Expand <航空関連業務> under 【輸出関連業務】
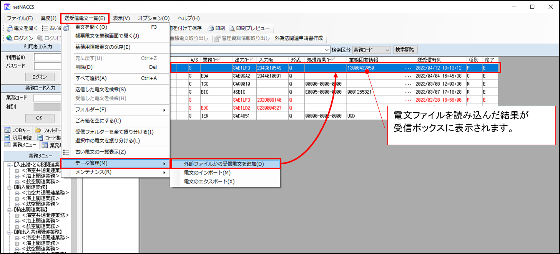This screenshot has height=254, width=560. 17,226
